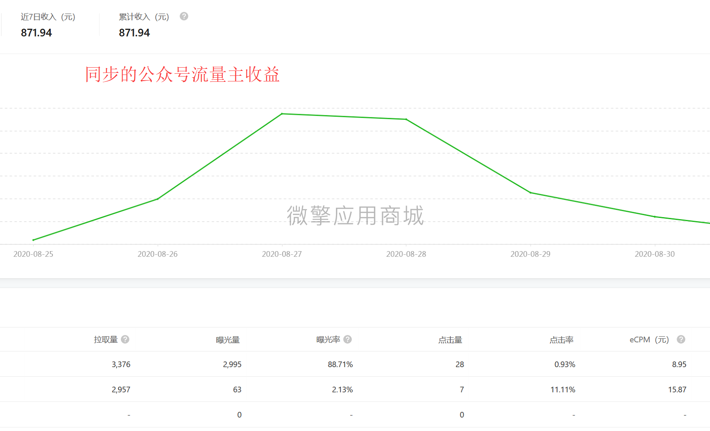Click the 8.95 eCPM cell
The image size is (710, 431).
pyautogui.click(x=679, y=364)
